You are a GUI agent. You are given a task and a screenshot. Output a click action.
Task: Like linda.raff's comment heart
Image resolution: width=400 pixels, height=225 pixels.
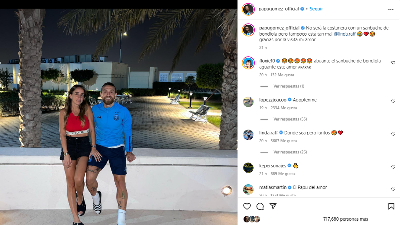click(393, 134)
